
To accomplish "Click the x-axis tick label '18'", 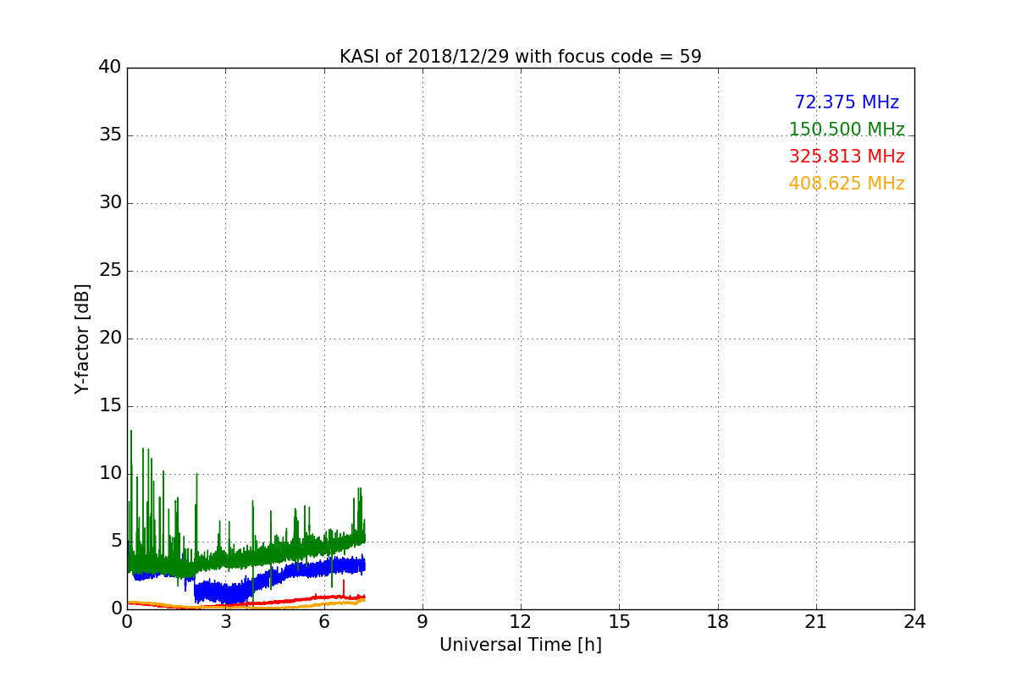I will pos(718,622).
